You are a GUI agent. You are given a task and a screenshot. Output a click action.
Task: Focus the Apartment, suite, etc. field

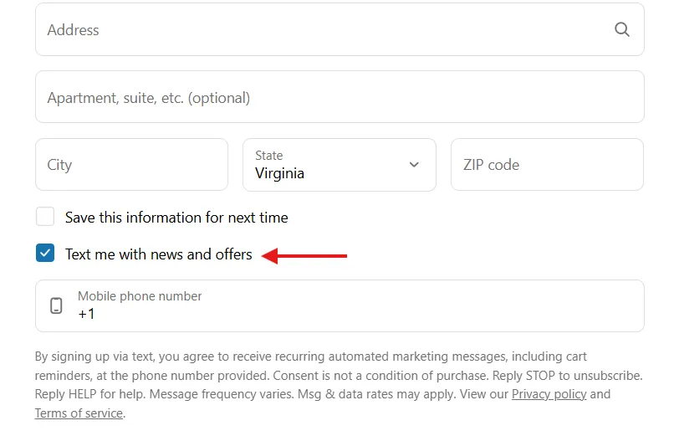339,97
